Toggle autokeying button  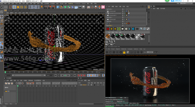tap(82, 75)
